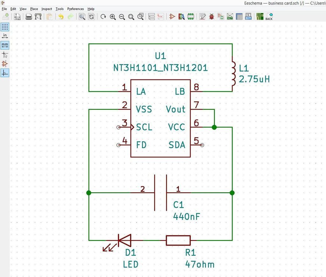Generate the bill of materials
The width and height of the screenshot is (326, 277).
click(x=248, y=16)
